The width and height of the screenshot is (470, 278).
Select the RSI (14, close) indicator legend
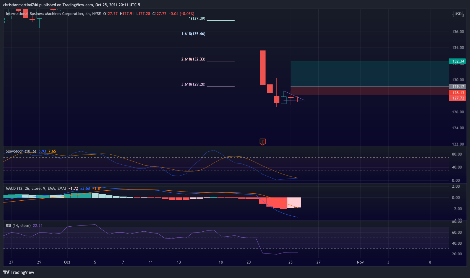click(18, 225)
